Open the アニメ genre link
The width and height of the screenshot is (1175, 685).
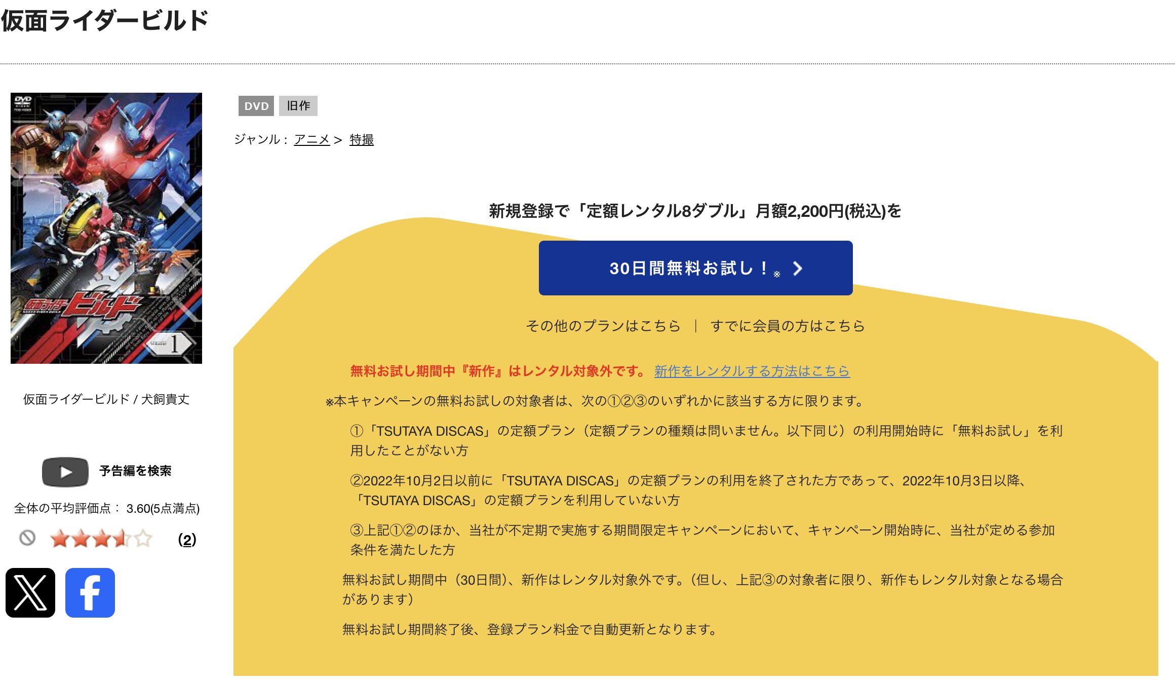point(312,139)
